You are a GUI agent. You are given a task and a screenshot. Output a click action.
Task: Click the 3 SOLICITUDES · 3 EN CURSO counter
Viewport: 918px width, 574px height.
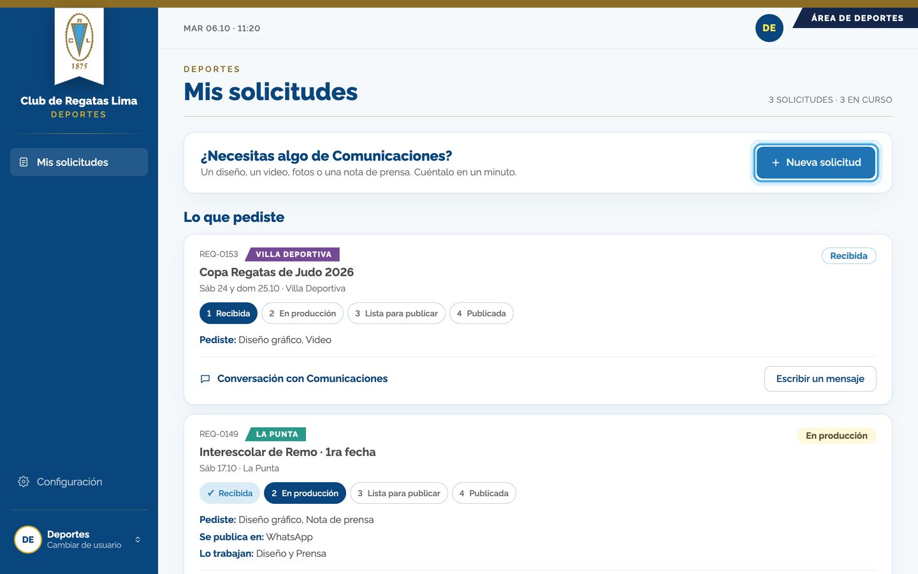[830, 99]
